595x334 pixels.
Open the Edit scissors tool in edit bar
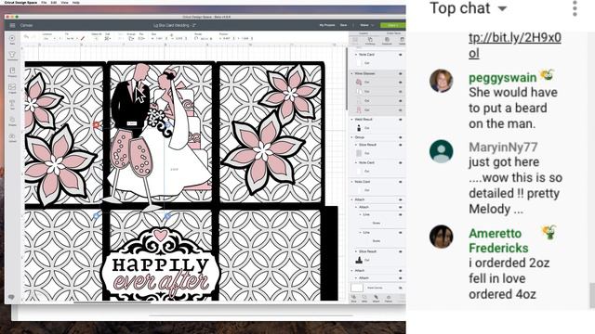click(108, 38)
